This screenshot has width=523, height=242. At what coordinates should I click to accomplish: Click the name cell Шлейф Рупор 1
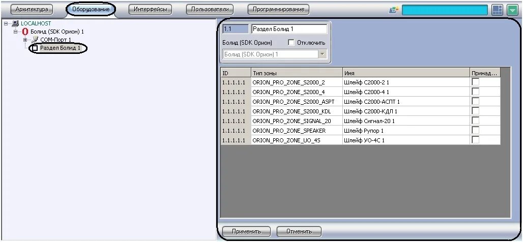(x=406, y=130)
